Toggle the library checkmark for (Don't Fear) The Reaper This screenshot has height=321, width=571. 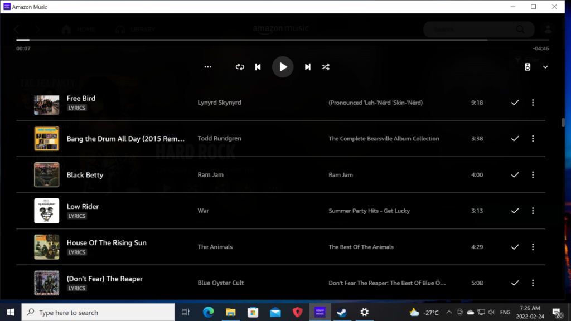(x=515, y=283)
